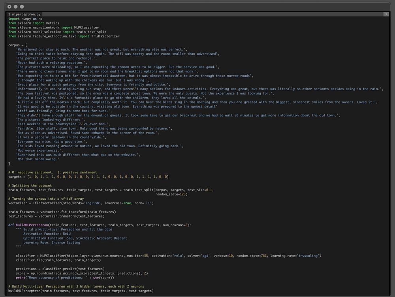Click the 'Going to think twice' review string
Image resolution: width=395 pixels, height=297 pixels.
point(118,54)
